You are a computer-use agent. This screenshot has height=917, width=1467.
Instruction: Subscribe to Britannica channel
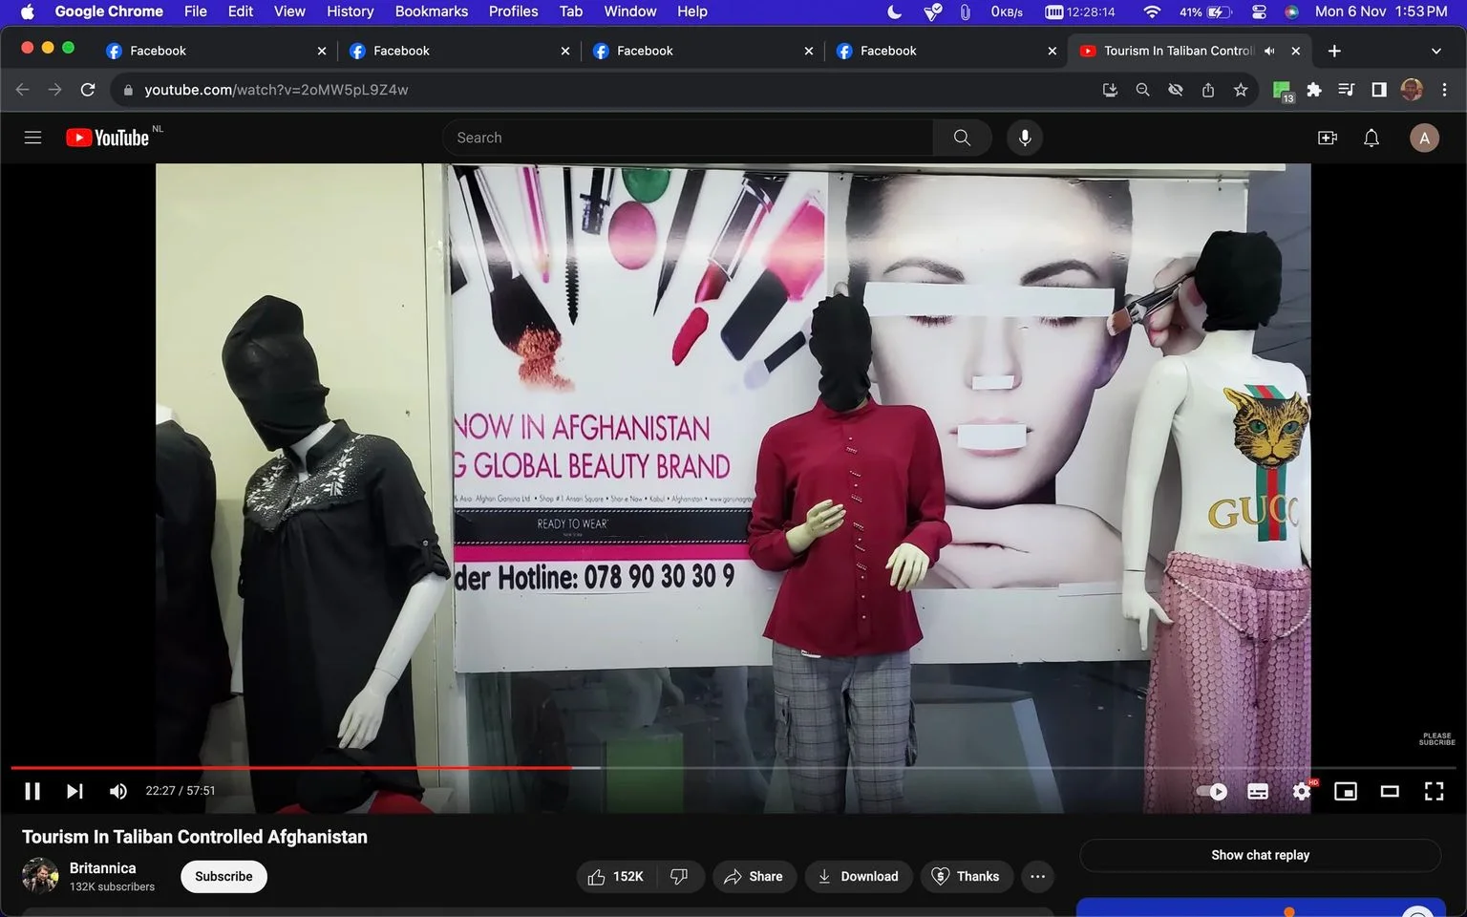[x=223, y=876]
